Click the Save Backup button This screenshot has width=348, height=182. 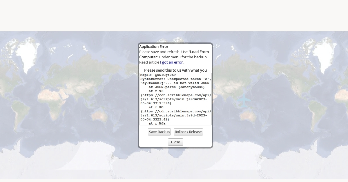pyautogui.click(x=159, y=132)
